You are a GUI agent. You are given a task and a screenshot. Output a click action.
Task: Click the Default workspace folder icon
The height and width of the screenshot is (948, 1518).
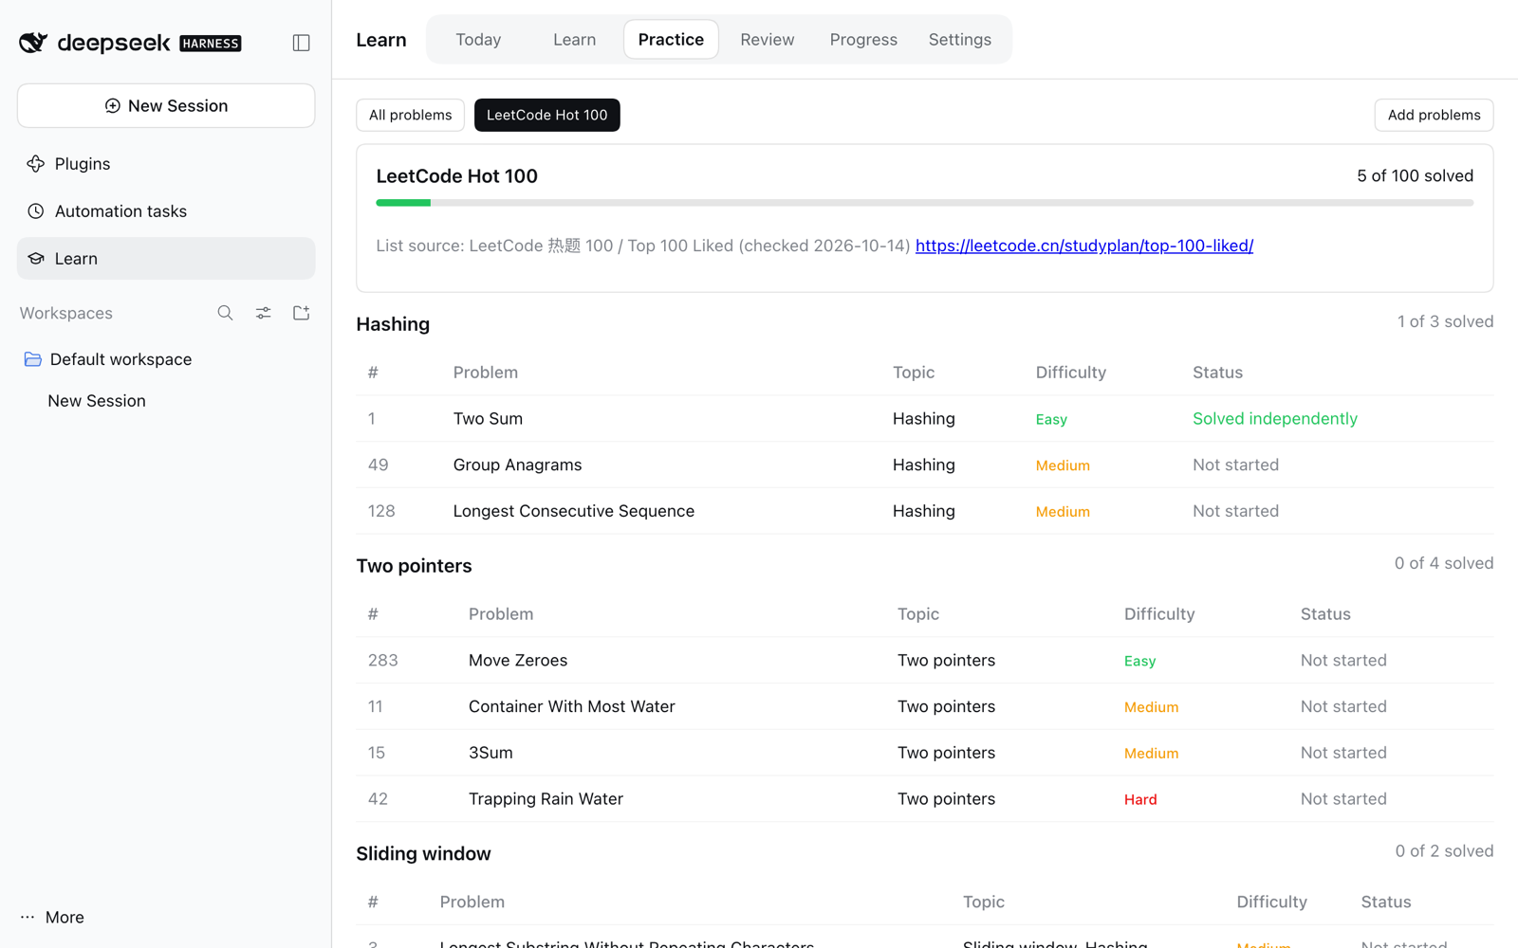click(33, 359)
